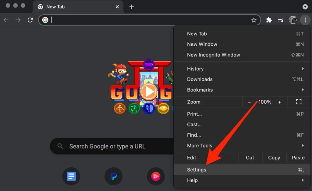The image size is (312, 191).
Task: Click the orange gate doodle badge
Action: (x=119, y=108)
